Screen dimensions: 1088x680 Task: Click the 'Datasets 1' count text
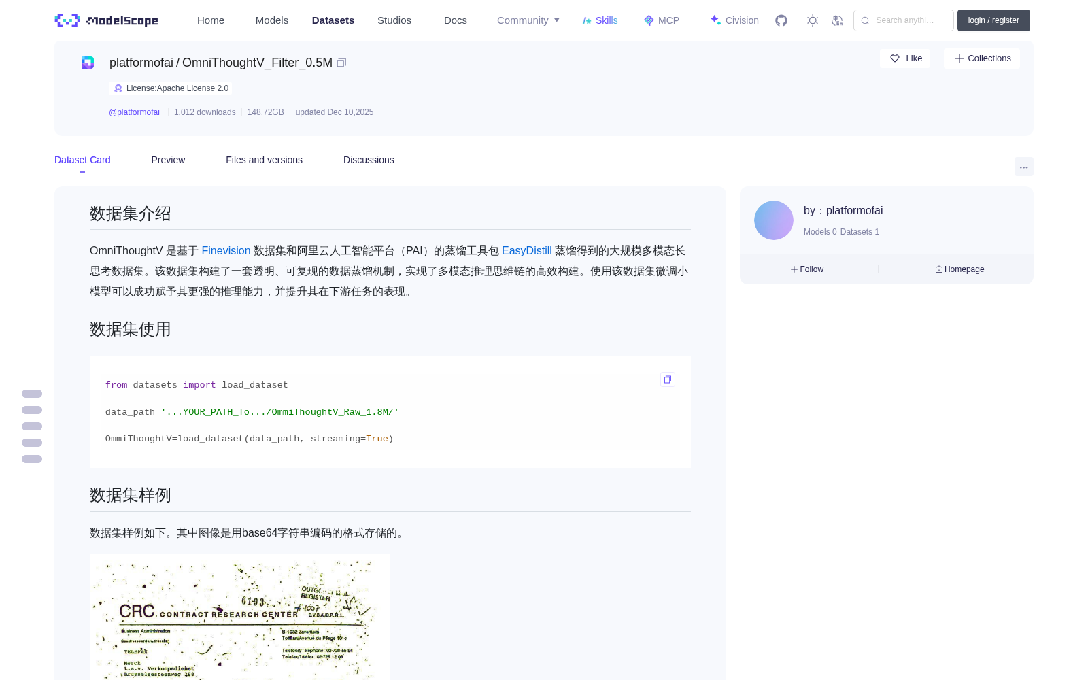860,232
